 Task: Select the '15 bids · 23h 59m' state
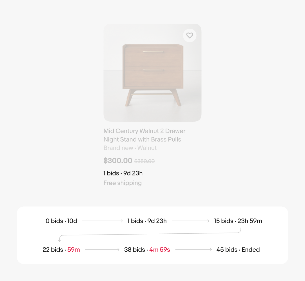[238, 221]
